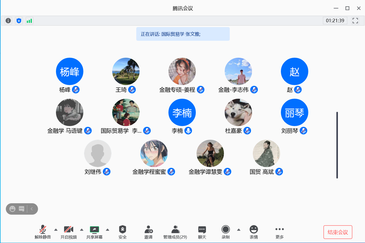This screenshot has height=243, width=365.
Task: Enter full screen mode
Action: click(355, 21)
